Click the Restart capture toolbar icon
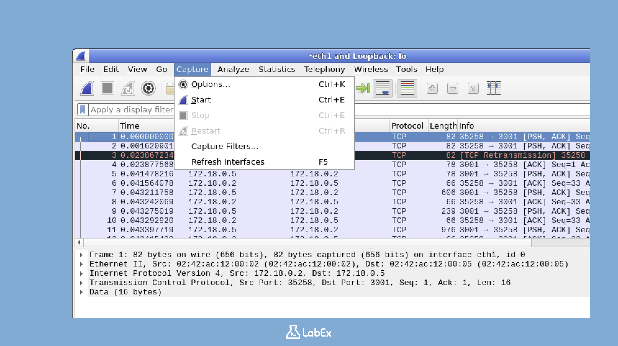The image size is (618, 346). pos(127,89)
